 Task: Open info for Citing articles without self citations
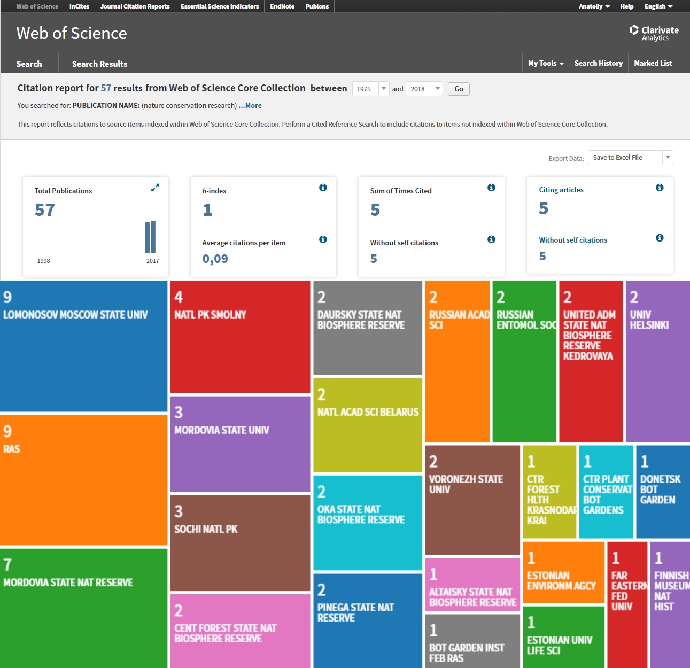tap(660, 238)
